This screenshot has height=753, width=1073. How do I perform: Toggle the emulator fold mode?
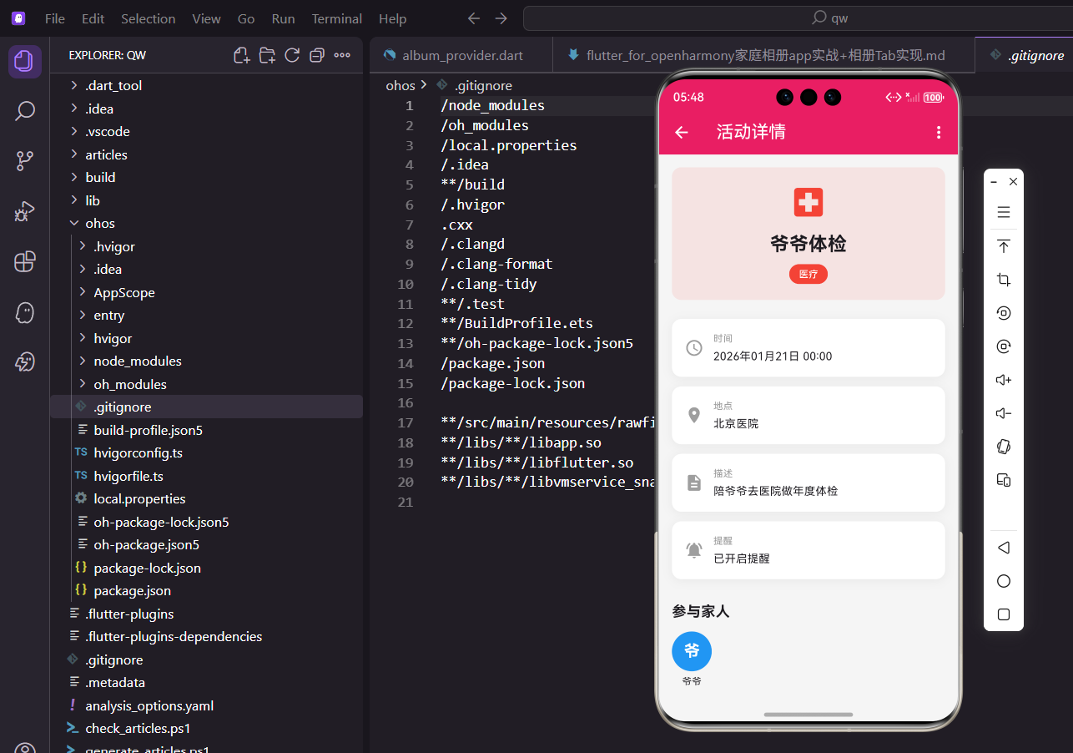[1003, 447]
